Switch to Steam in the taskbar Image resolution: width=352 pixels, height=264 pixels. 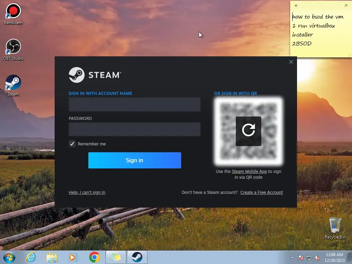tap(137, 257)
